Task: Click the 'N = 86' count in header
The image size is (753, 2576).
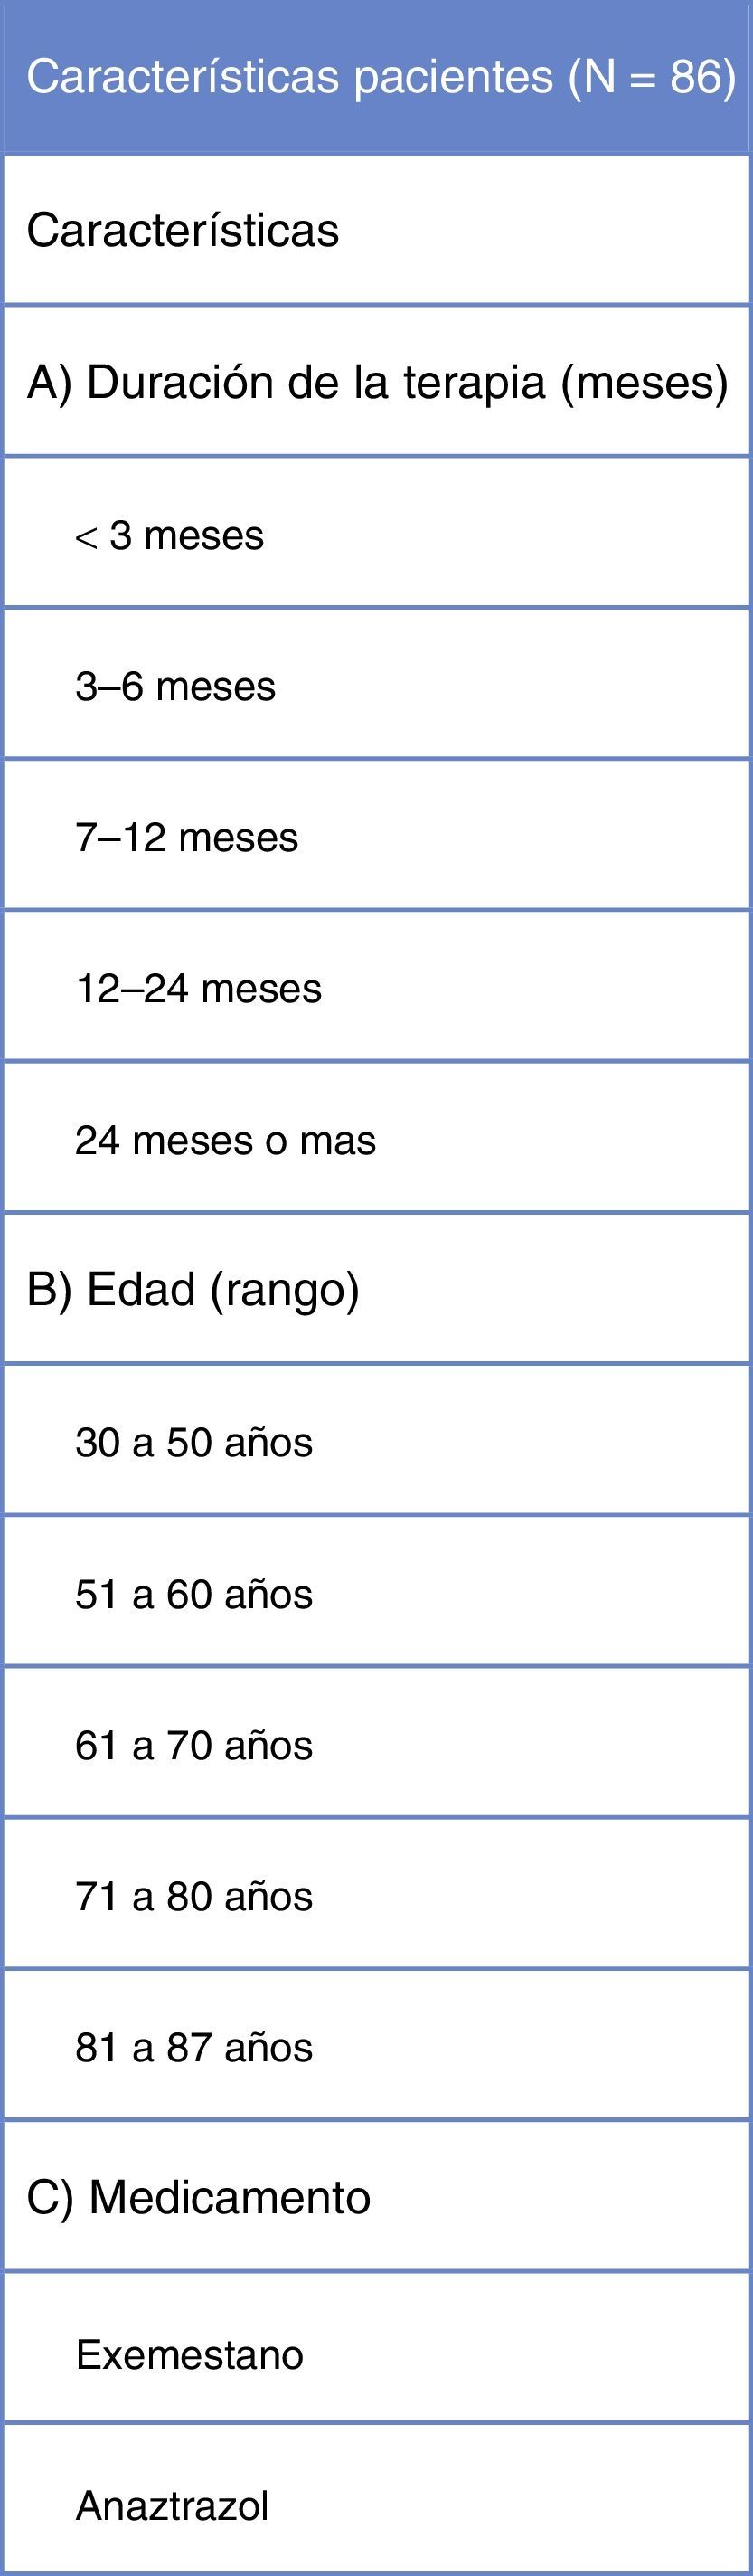Action: tap(653, 77)
